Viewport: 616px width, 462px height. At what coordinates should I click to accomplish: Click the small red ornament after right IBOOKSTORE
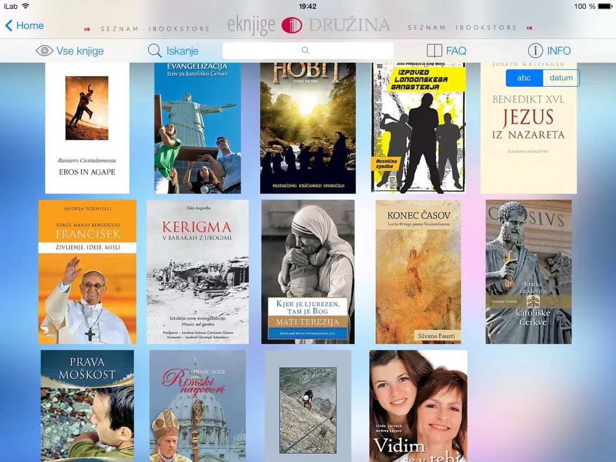point(530,28)
